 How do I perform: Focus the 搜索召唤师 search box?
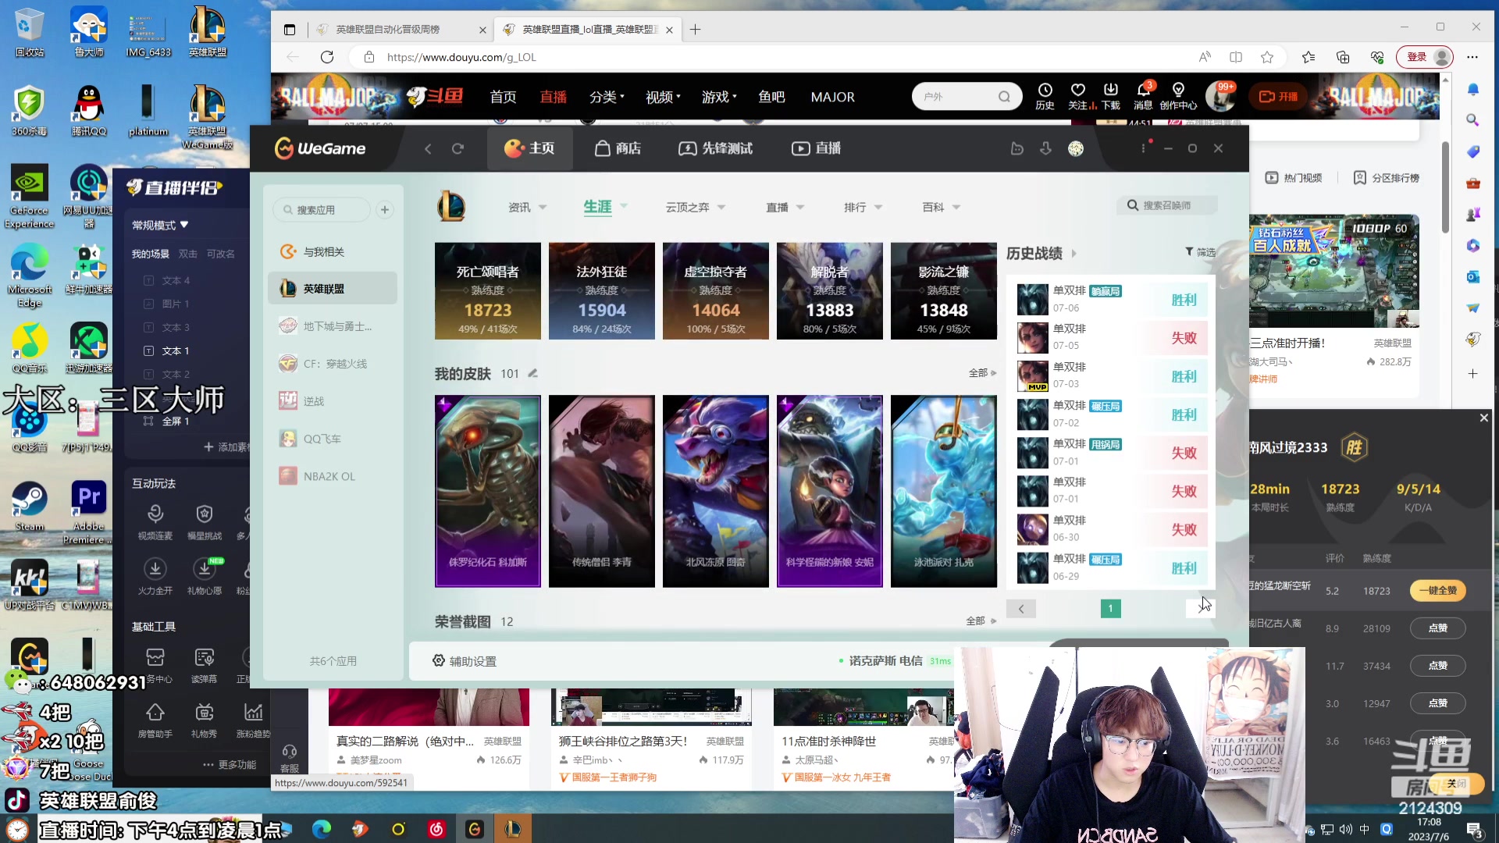coord(1167,205)
